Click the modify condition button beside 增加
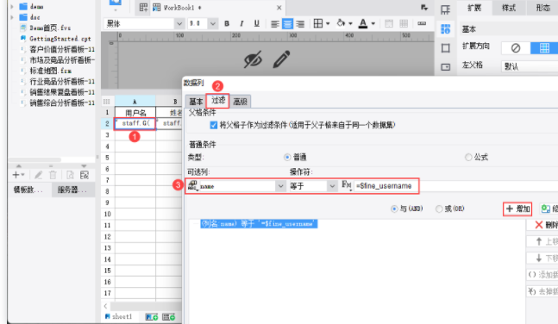The width and height of the screenshot is (558, 324). pyautogui.click(x=549, y=209)
